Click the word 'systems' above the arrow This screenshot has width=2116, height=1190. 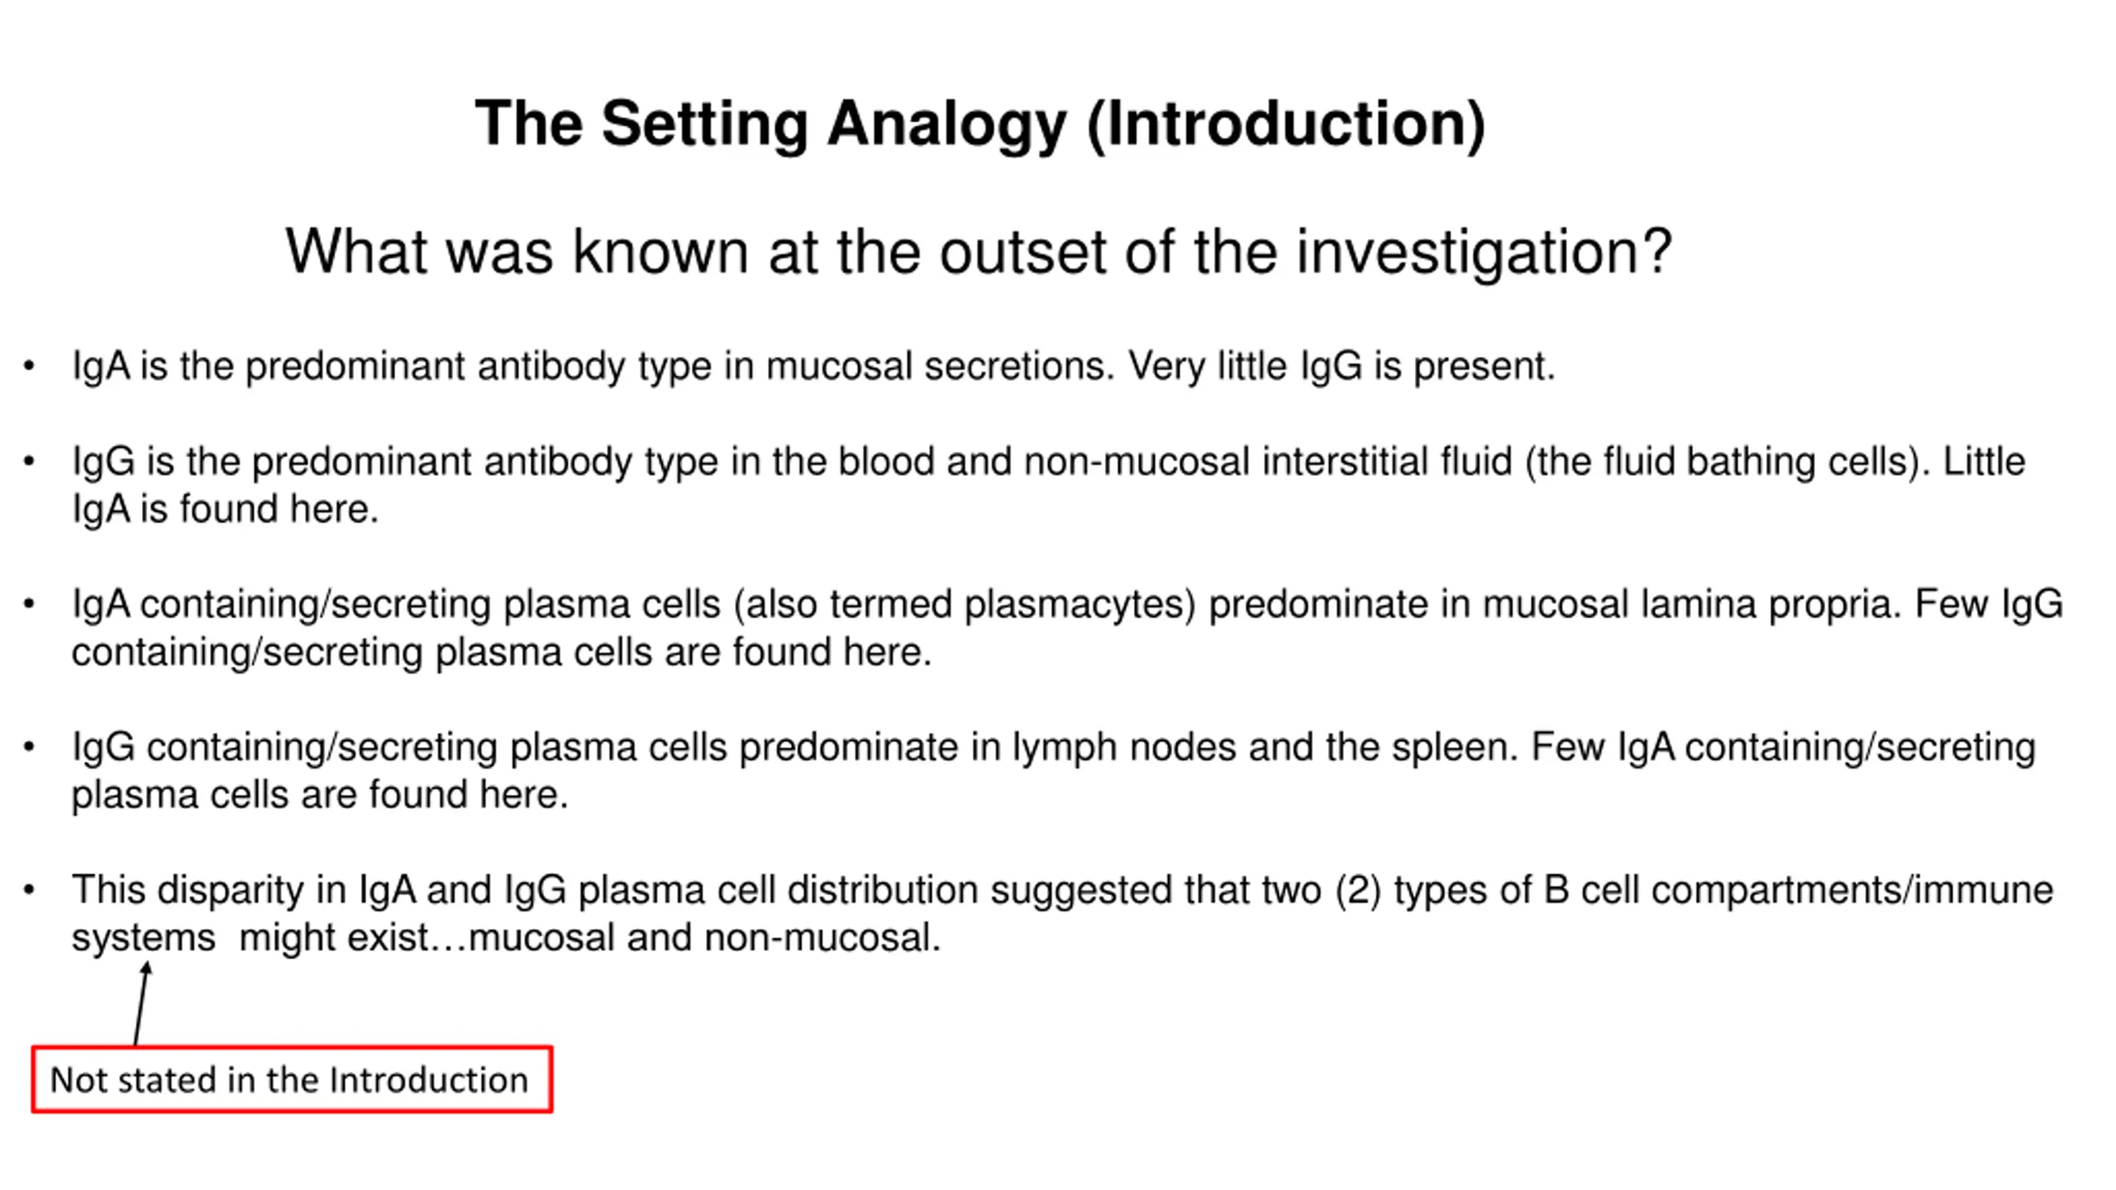[144, 939]
